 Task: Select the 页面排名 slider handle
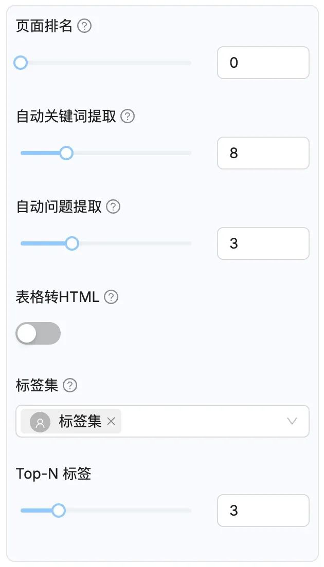point(21,63)
